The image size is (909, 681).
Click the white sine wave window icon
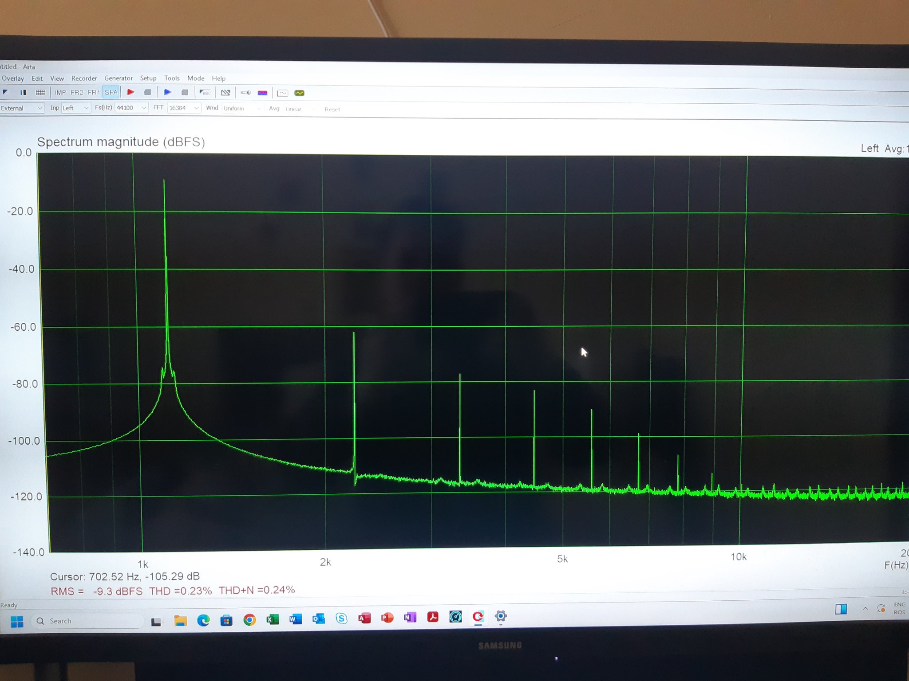click(282, 93)
